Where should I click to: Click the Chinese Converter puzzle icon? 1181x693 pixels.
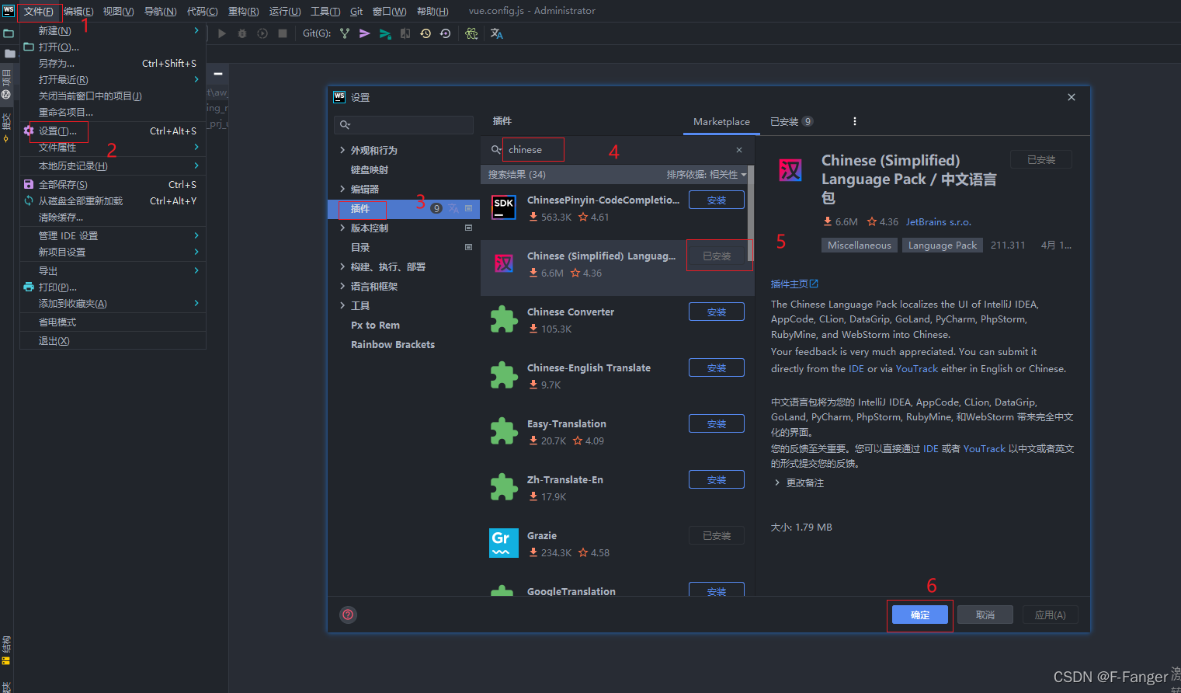coord(504,319)
